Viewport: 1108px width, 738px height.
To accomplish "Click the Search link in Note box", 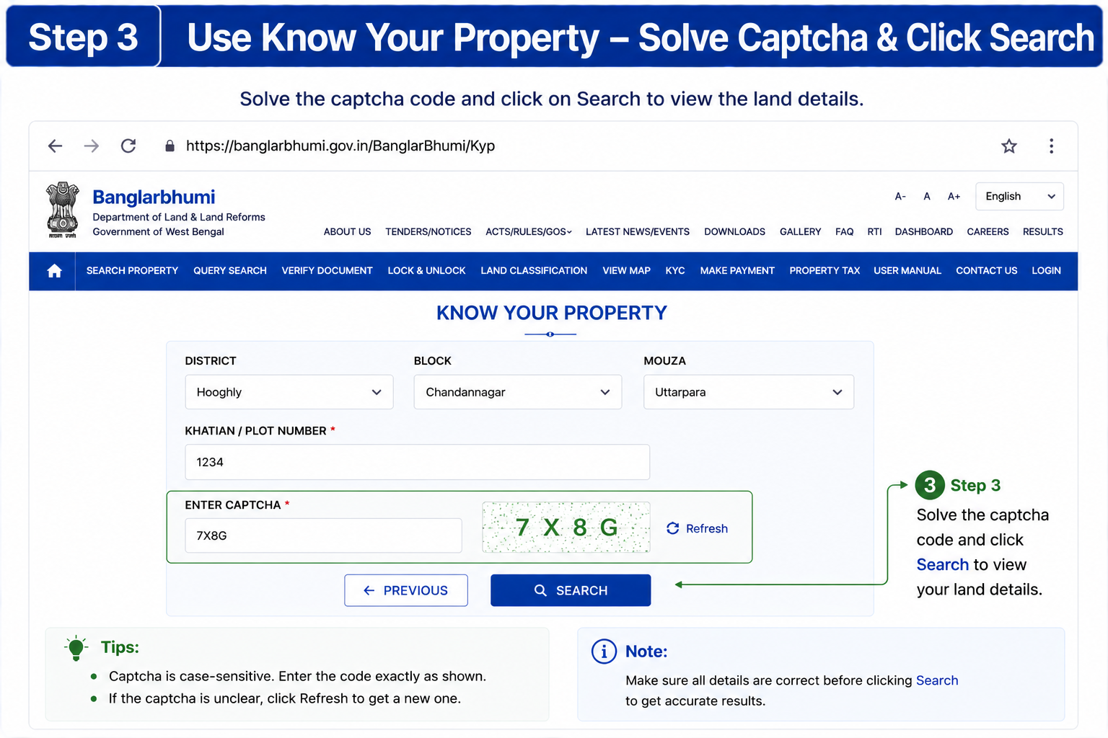I will pos(937,680).
